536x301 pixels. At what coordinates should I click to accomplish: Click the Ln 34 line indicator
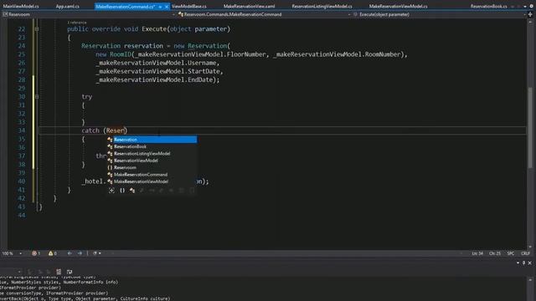click(477, 253)
